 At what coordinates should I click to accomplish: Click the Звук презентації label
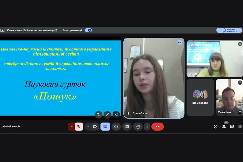point(72,30)
